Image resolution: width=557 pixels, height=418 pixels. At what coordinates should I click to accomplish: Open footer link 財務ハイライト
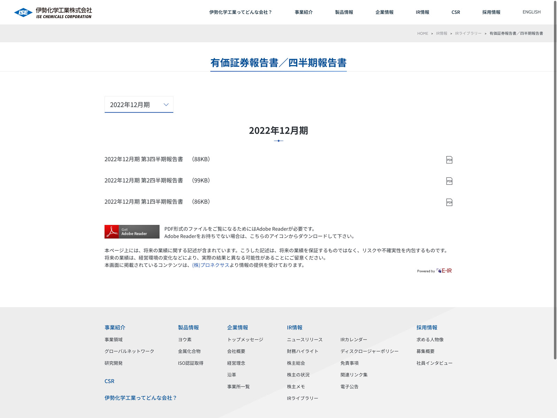point(303,351)
